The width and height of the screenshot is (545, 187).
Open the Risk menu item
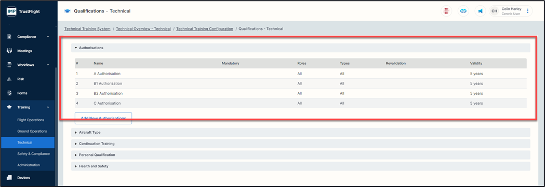[20, 79]
